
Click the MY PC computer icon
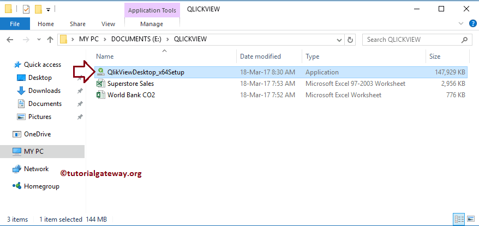[16, 151]
